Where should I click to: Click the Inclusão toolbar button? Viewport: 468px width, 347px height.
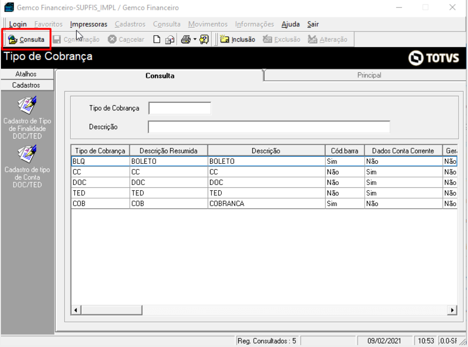point(238,39)
